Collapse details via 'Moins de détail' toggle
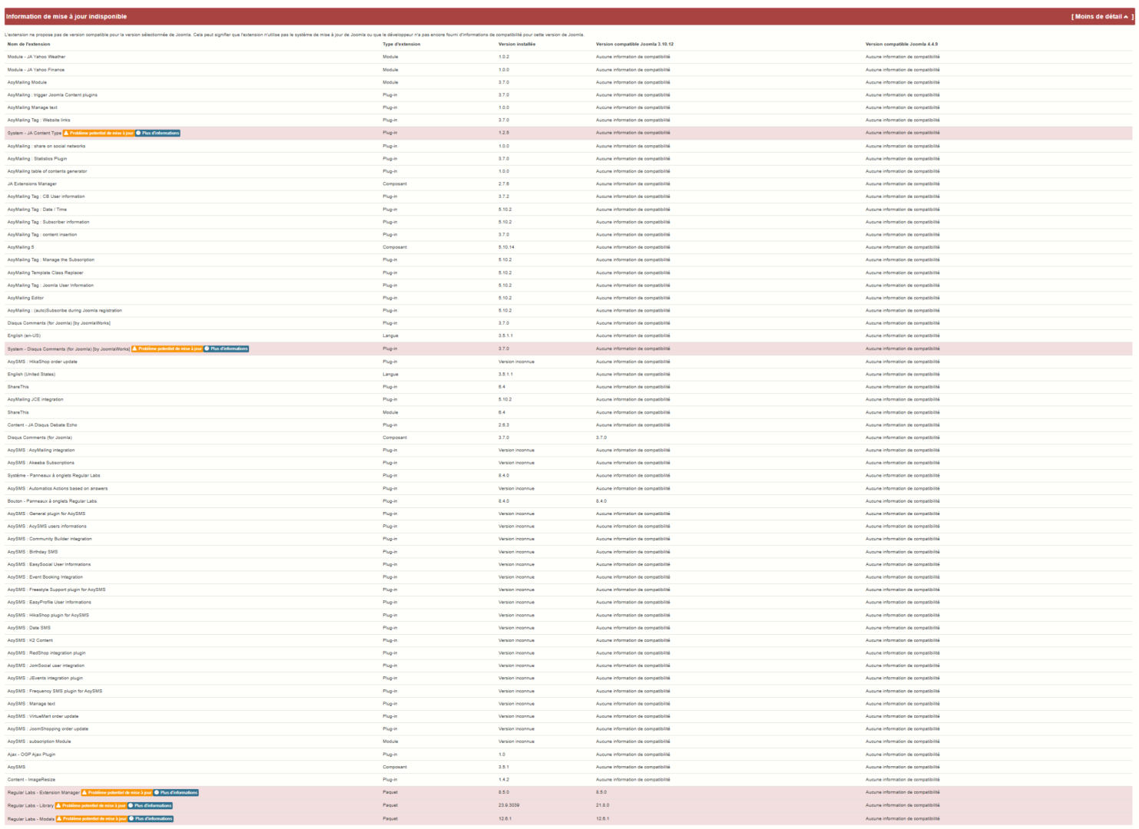The image size is (1139, 829). pos(1102,16)
